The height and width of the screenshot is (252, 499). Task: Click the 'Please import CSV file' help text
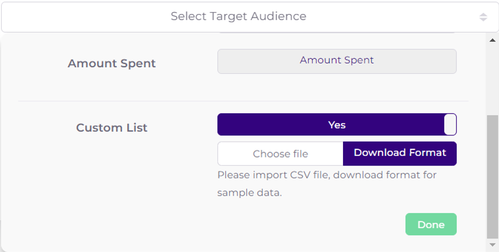click(x=326, y=175)
